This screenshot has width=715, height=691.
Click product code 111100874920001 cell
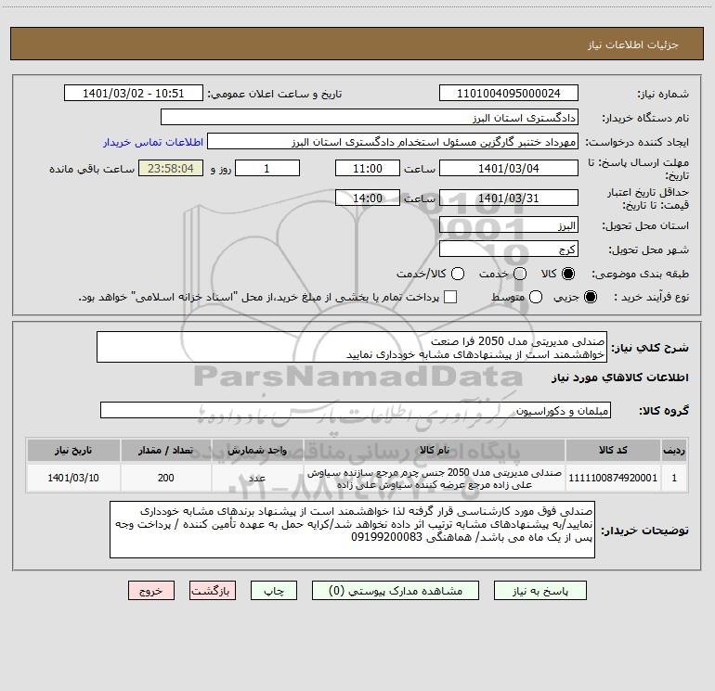(x=613, y=478)
